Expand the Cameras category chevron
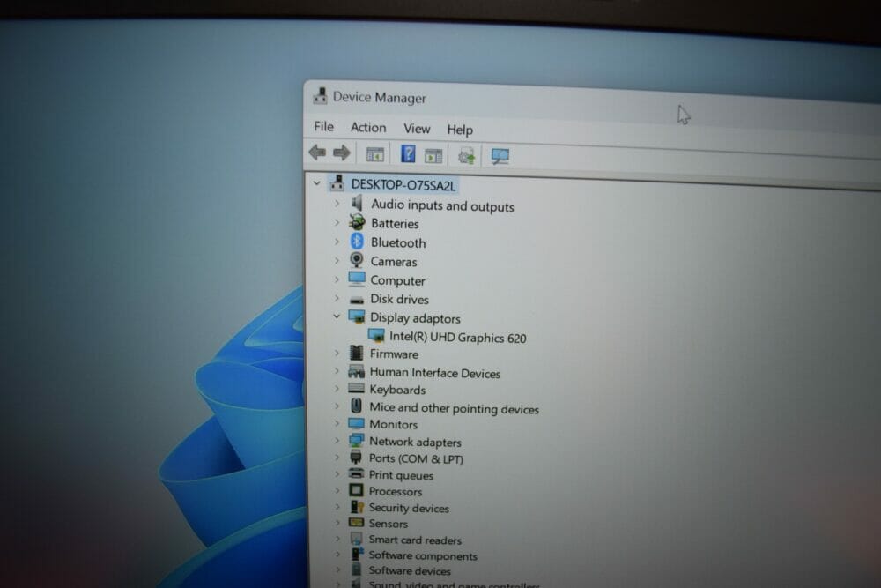881x588 pixels. point(337,260)
